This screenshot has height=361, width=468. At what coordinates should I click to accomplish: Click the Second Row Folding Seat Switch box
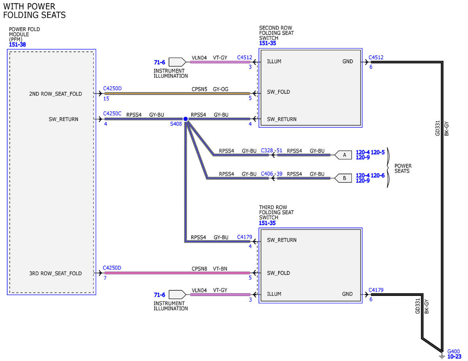point(310,88)
